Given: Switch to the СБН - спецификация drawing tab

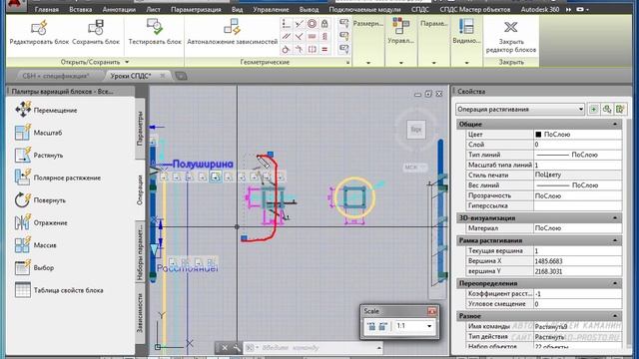Looking at the screenshot, I should pyautogui.click(x=56, y=76).
